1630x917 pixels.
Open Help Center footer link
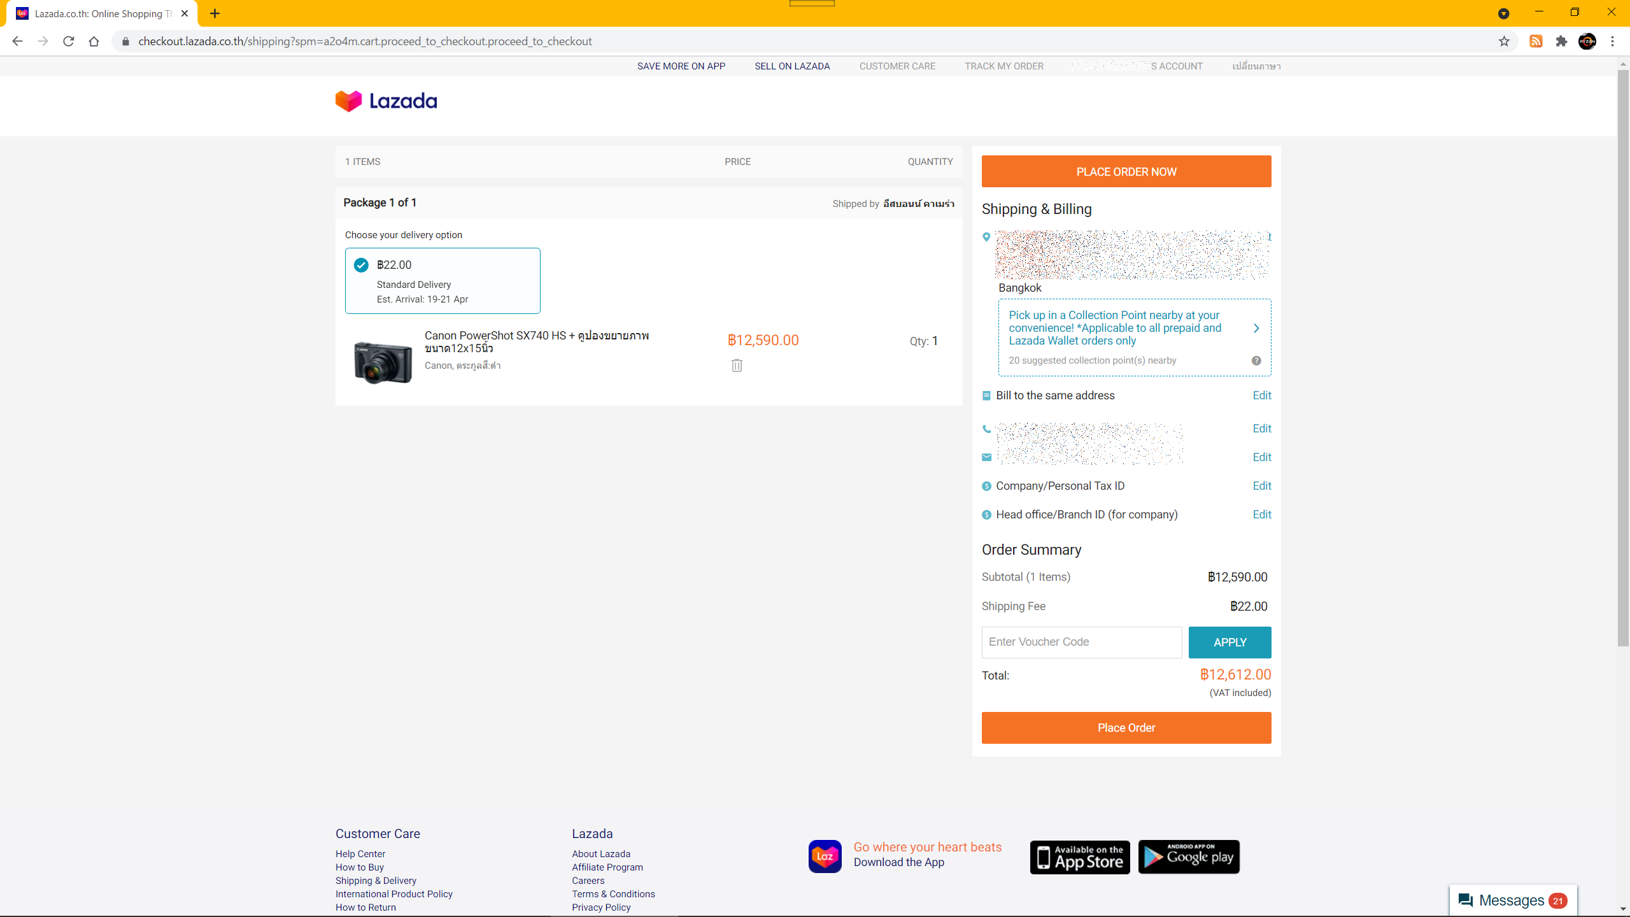point(360,854)
